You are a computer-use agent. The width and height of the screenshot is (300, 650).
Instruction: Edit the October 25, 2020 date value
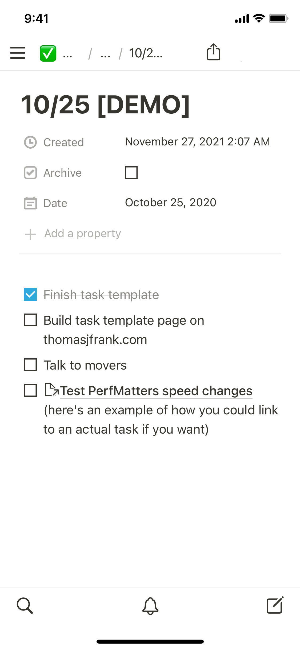coord(171,203)
